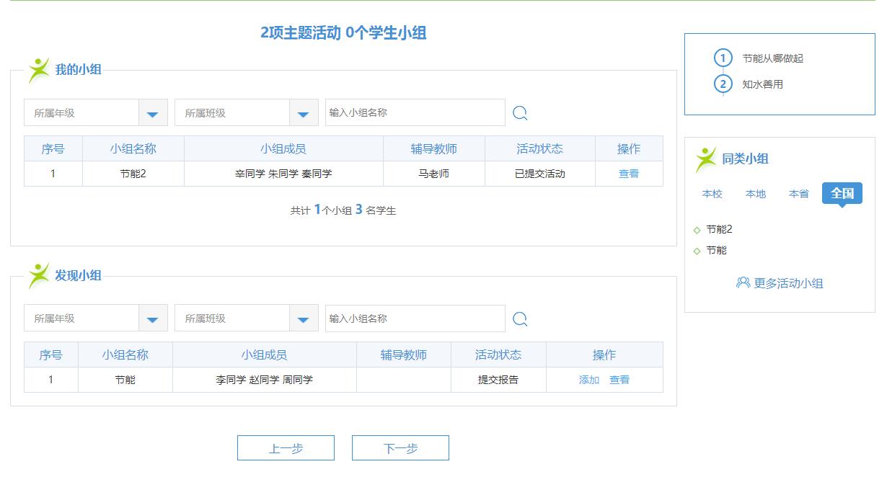Focus the 输入小组名称 field in 发现小组
The image size is (887, 477).
pyautogui.click(x=415, y=318)
